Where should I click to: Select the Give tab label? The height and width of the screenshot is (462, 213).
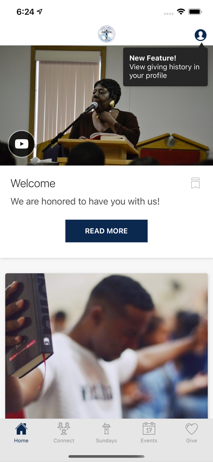[x=191, y=440]
